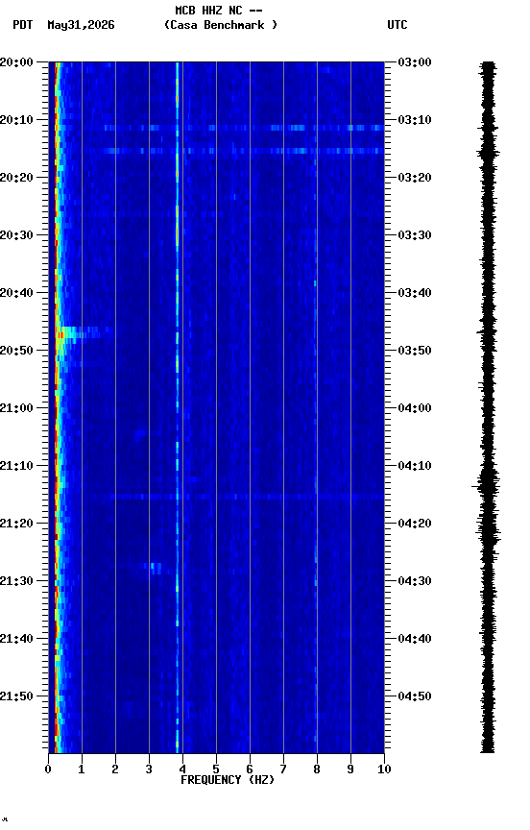Click the '03:40' UTC time label
This screenshot has height=830, width=530.
click(x=415, y=293)
